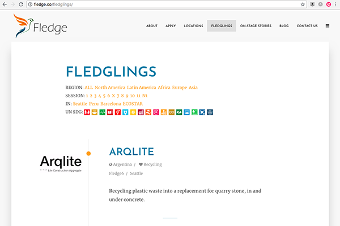The width and height of the screenshot is (340, 226).
Task: Filter by SDG 14 Life Below Water fish icon
Action: tap(186, 112)
